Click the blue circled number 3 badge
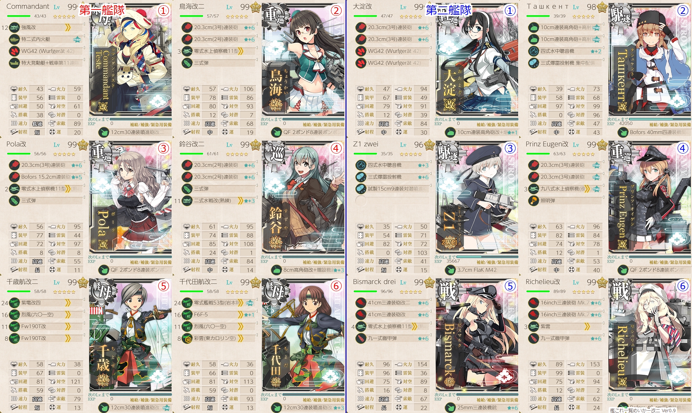This screenshot has height=413, width=692. coord(510,148)
